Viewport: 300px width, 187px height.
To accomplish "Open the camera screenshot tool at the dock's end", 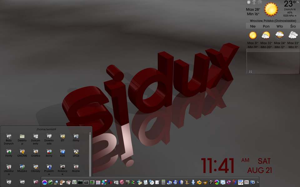I will 252,183.
